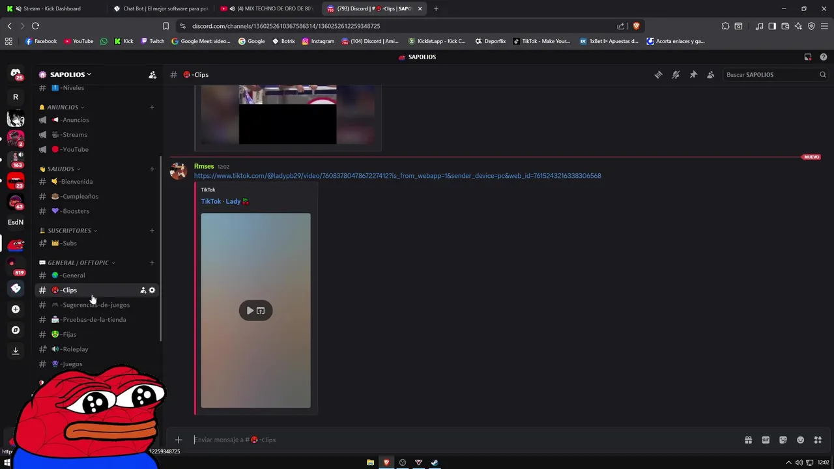Open the Cumpleaños channel
Image resolution: width=834 pixels, height=469 pixels.
(x=98, y=197)
